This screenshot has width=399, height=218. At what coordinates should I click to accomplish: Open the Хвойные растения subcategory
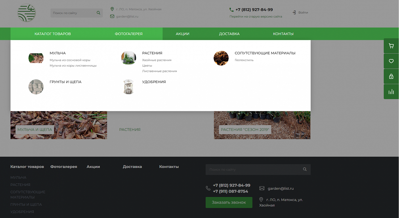coord(157,60)
